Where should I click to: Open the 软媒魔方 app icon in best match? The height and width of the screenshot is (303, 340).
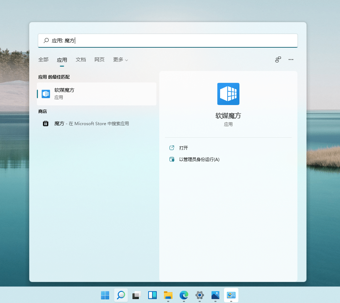point(45,94)
